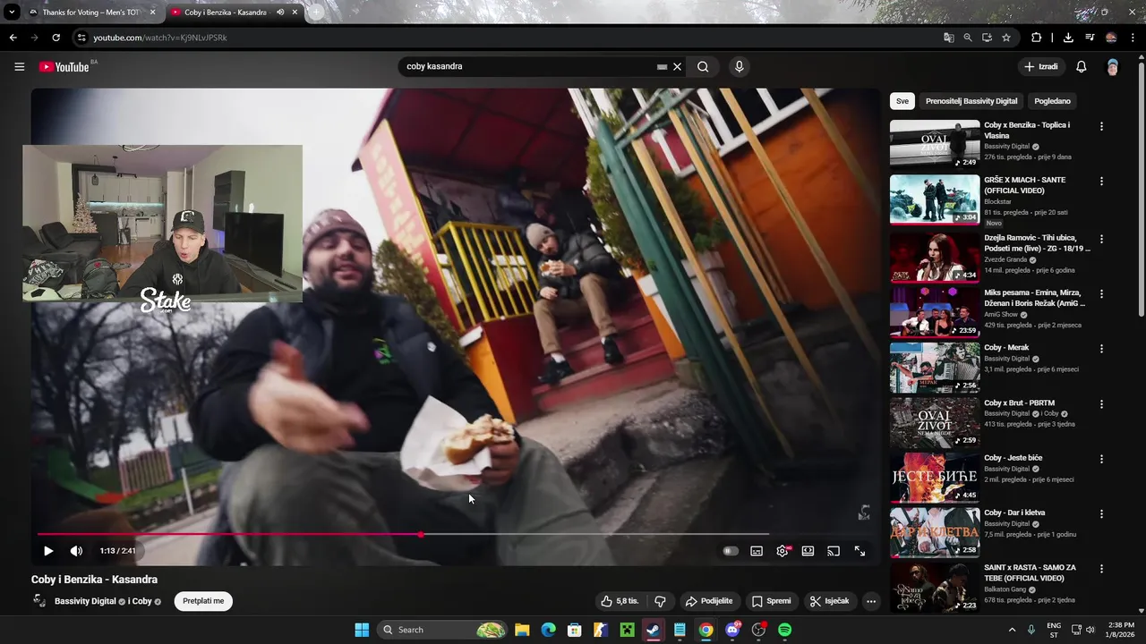Viewport: 1146px width, 644px height.
Task: Open the on-screen keyboard icon in search box
Action: pyautogui.click(x=662, y=66)
